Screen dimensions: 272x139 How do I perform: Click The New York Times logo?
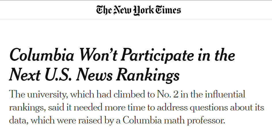click(x=139, y=10)
